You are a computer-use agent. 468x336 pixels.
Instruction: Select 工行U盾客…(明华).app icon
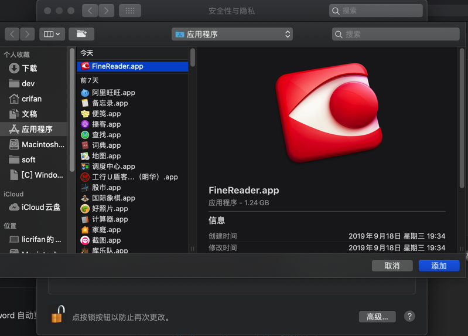(x=85, y=177)
